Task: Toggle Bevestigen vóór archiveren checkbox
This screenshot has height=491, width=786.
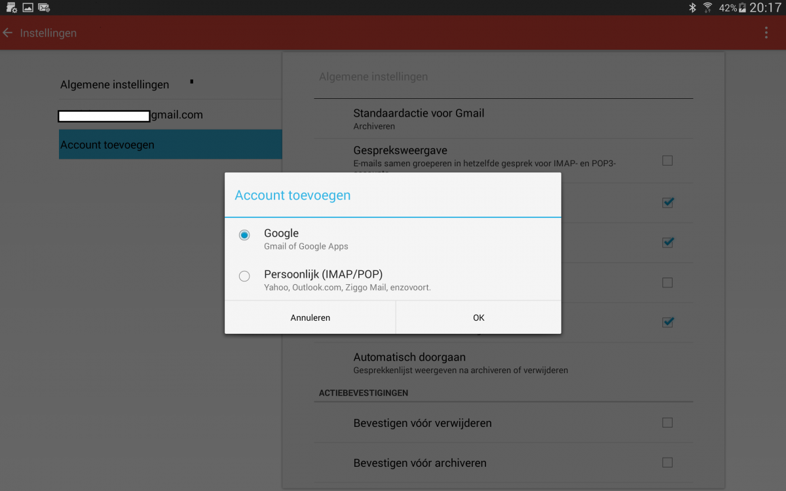Action: coord(667,462)
